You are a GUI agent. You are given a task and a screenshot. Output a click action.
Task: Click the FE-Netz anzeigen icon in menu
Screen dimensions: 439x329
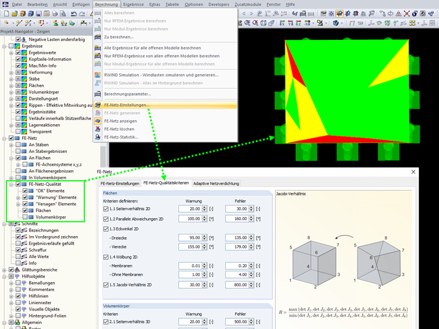coord(98,121)
